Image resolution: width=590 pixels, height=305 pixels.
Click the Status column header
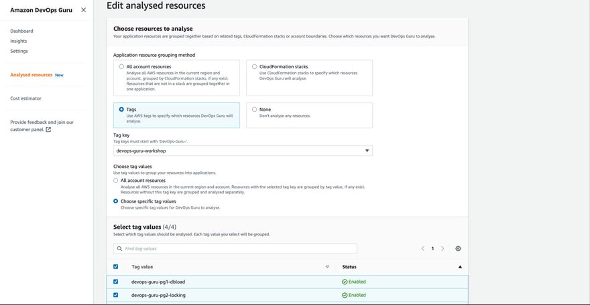349,267
